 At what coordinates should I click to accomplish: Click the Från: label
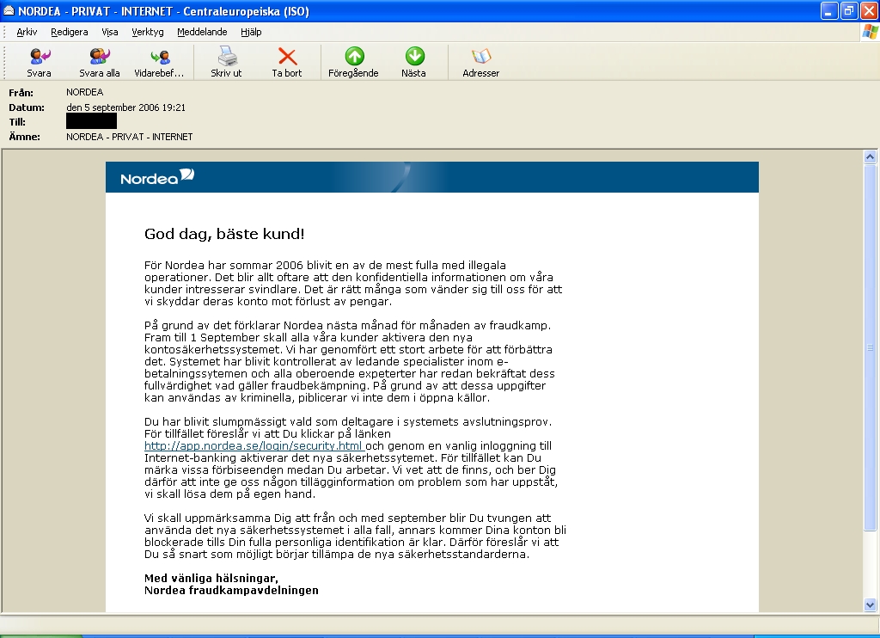(21, 93)
